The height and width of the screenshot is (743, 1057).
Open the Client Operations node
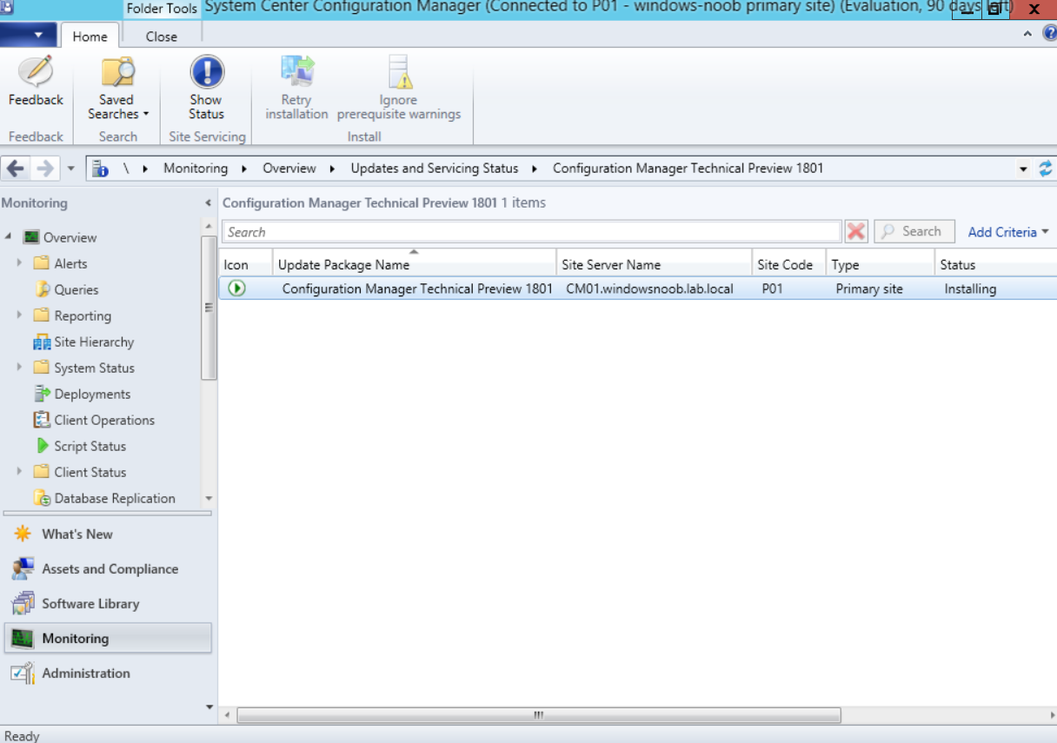coord(94,420)
